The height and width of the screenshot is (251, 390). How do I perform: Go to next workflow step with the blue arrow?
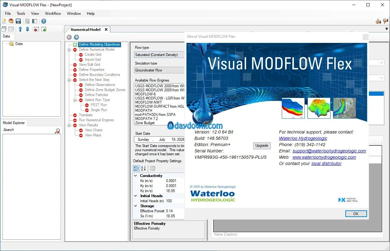[76, 37]
